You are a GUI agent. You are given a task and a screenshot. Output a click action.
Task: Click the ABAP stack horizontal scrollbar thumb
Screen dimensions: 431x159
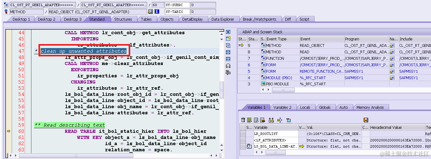(x=283, y=90)
